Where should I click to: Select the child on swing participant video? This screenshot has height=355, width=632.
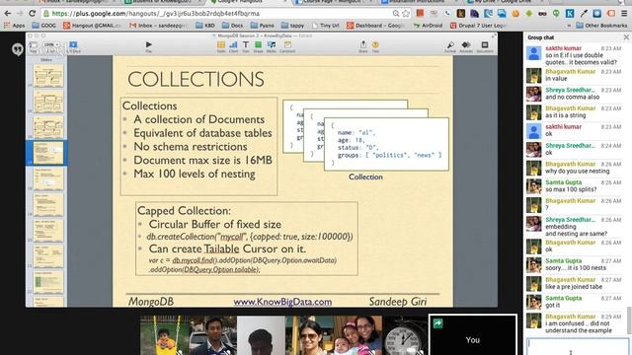point(165,335)
